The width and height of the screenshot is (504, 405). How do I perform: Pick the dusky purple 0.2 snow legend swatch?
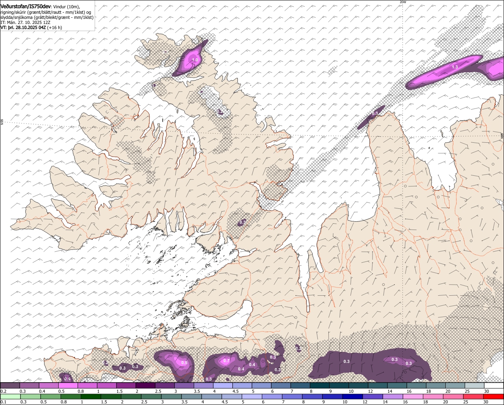point(10,385)
